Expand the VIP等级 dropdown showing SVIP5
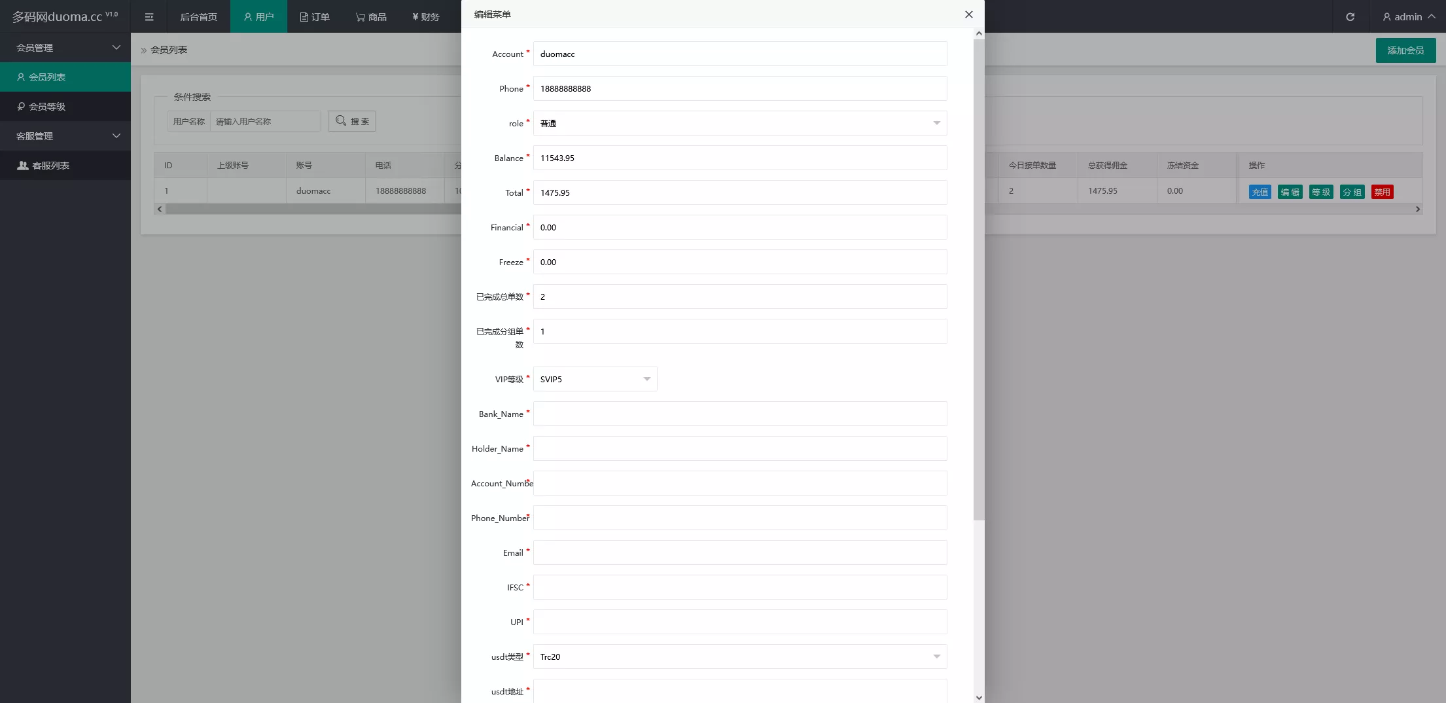Viewport: 1446px width, 703px height. point(595,379)
